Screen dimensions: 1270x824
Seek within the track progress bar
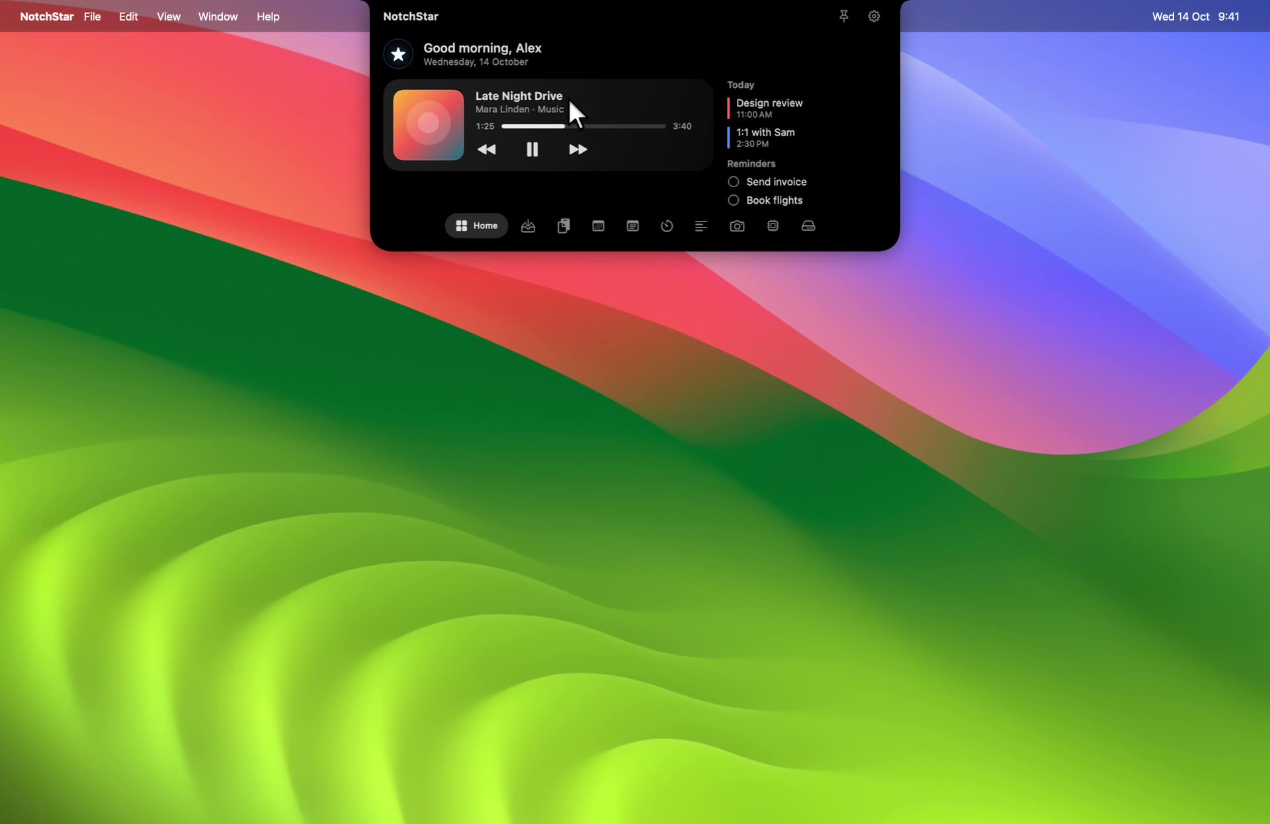[583, 126]
